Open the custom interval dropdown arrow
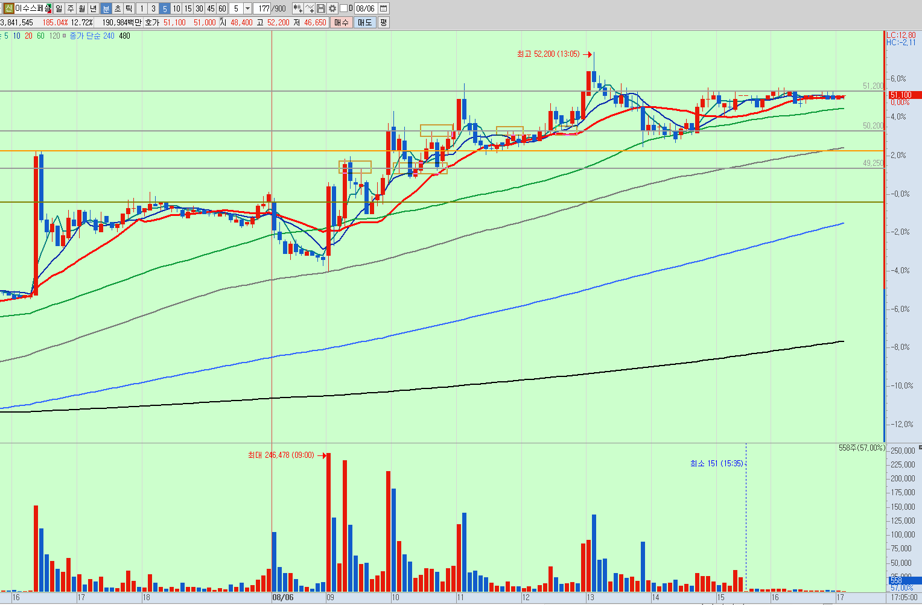 [247, 8]
